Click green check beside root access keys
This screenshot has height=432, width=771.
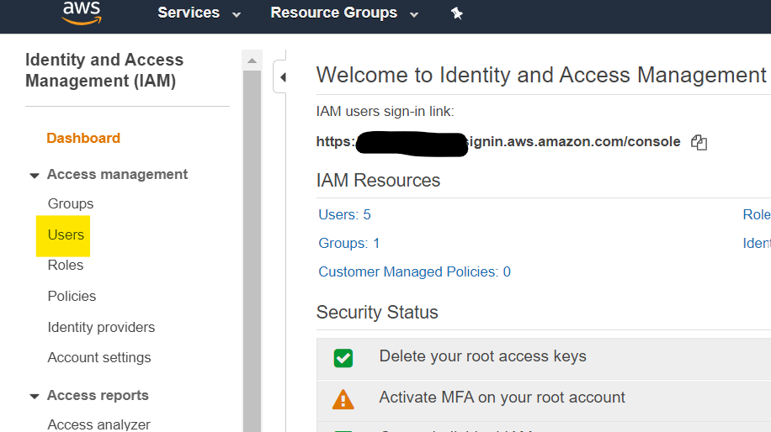(x=343, y=358)
